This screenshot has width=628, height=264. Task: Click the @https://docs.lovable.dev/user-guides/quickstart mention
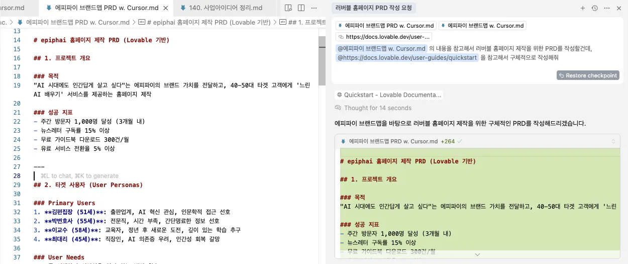click(407, 58)
